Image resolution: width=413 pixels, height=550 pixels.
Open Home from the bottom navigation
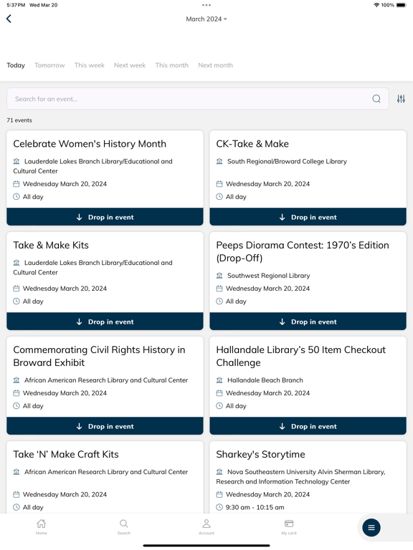(41, 527)
